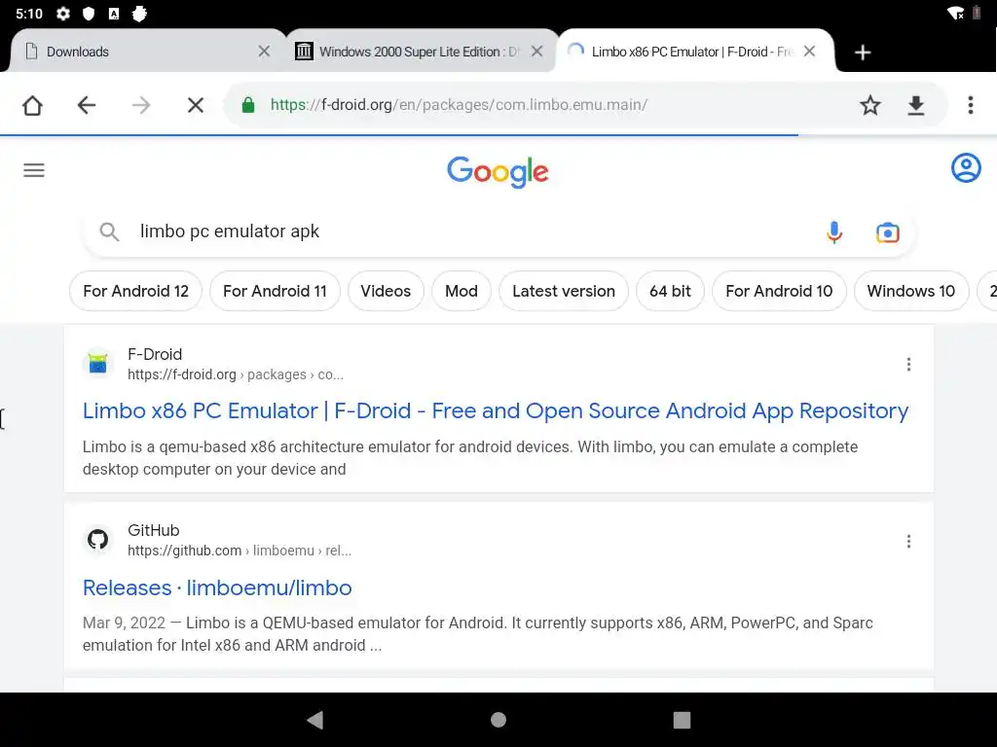This screenshot has height=747, width=997.
Task: Open more options for F-Droid result
Action: click(x=908, y=364)
